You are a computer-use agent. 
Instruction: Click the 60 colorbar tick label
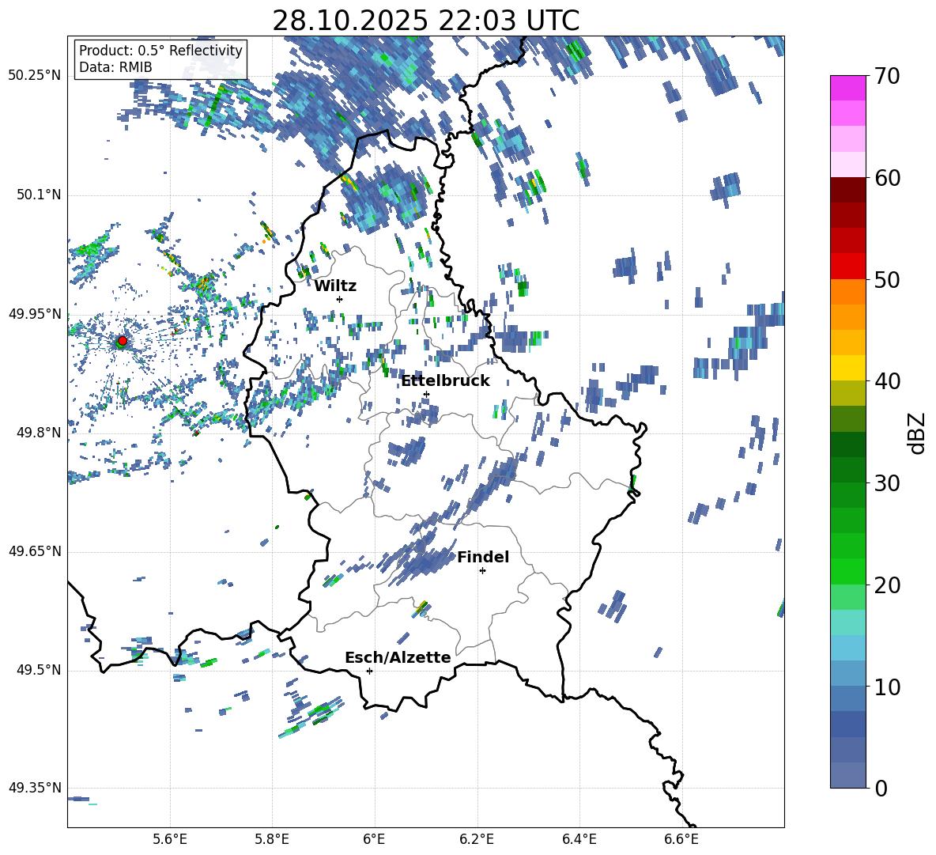887,178
